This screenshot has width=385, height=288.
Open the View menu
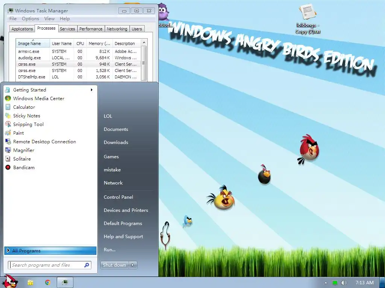click(x=49, y=19)
